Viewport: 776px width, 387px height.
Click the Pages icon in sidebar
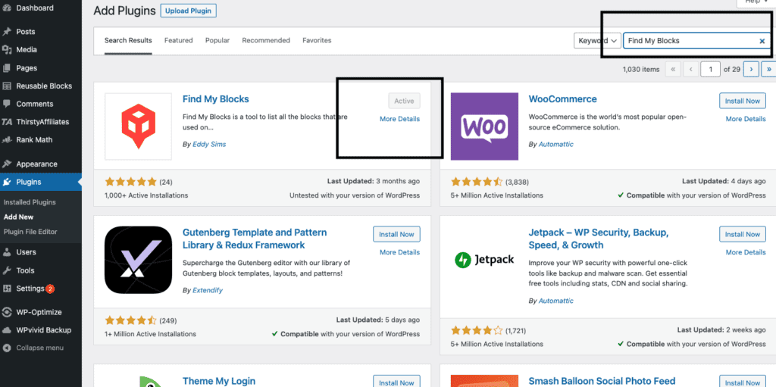coord(7,68)
